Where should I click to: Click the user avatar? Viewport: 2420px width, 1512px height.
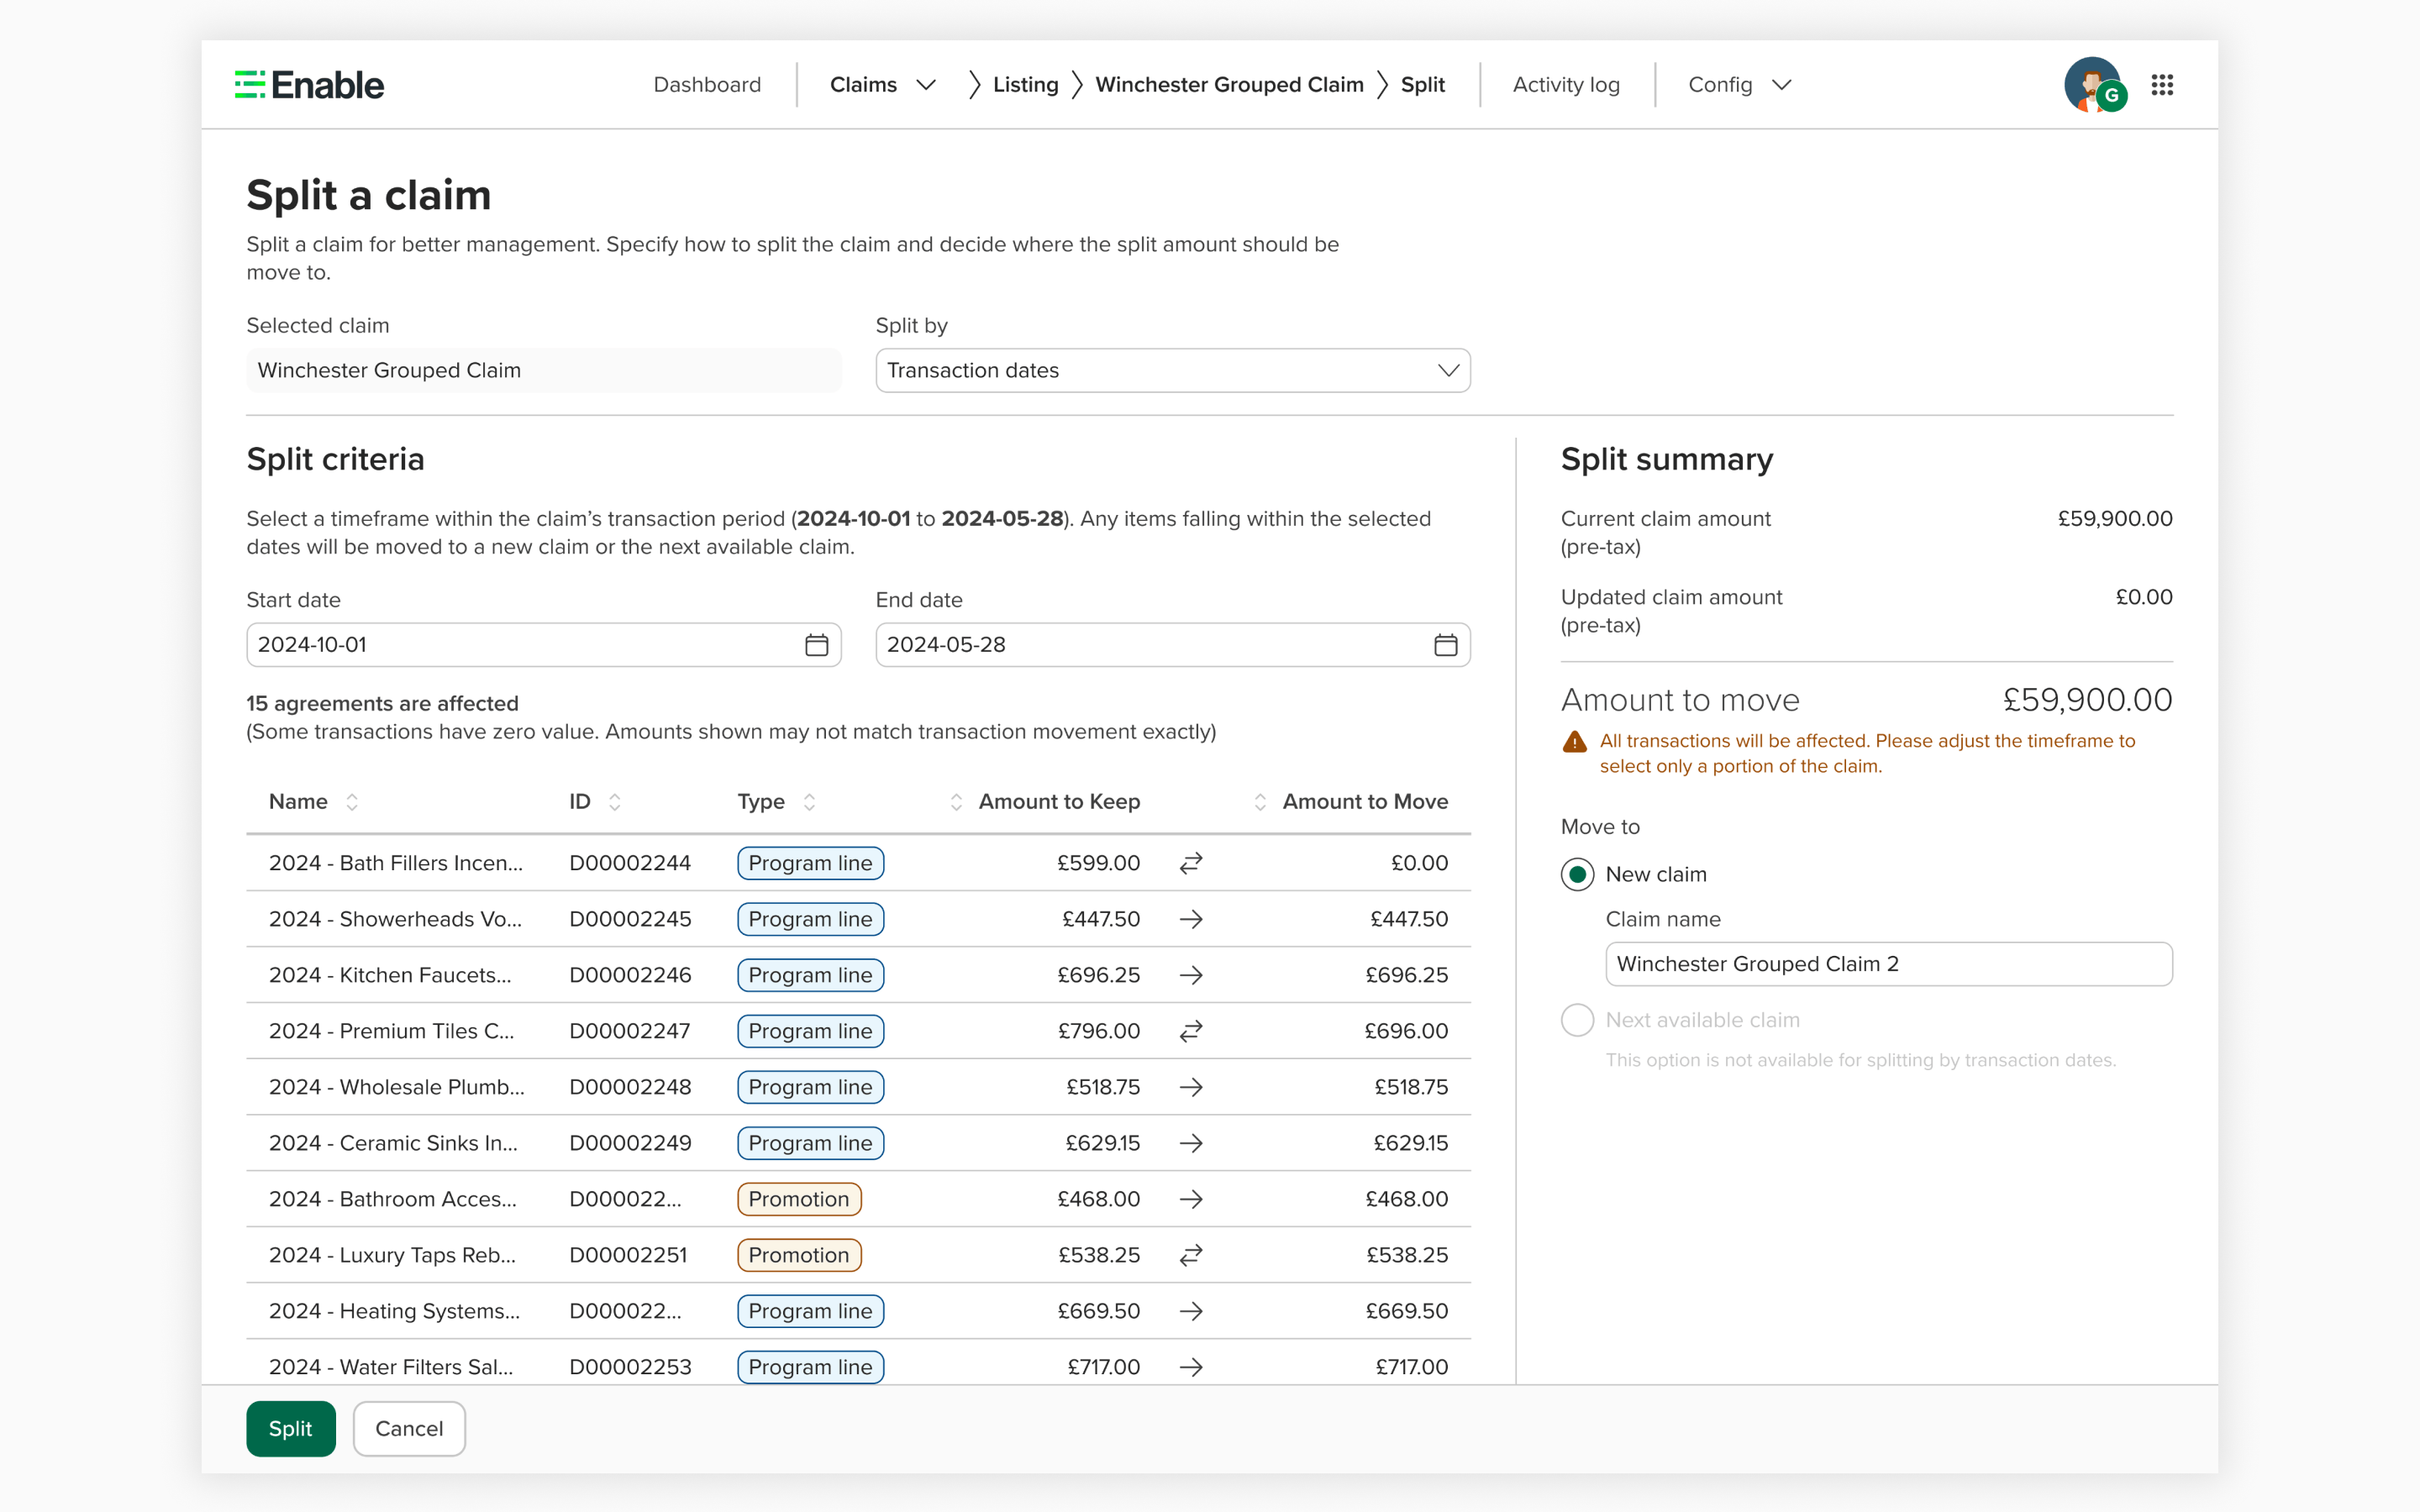2095,84
